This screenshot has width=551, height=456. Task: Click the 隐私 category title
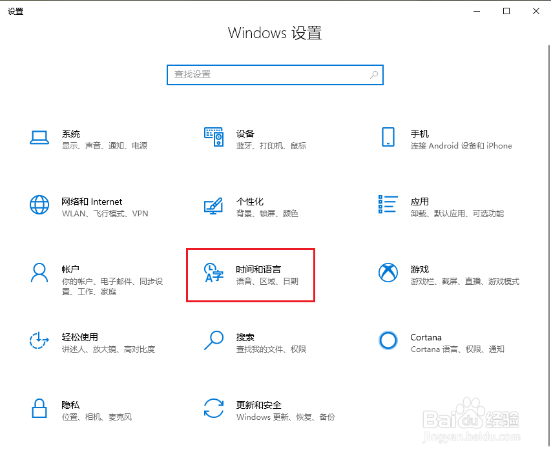click(x=70, y=405)
